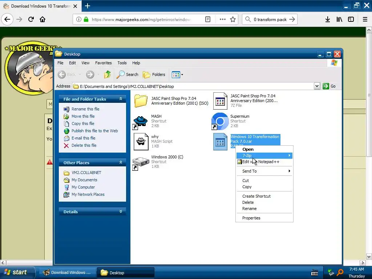Expand Send To submenu

click(264, 171)
